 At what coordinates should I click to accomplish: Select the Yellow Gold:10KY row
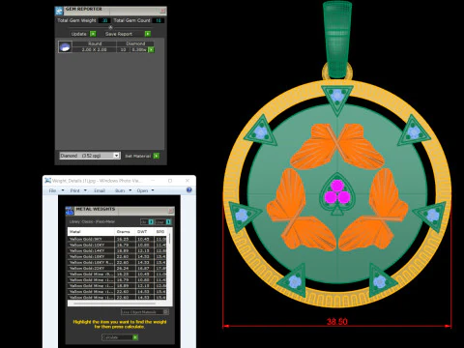pos(117,245)
